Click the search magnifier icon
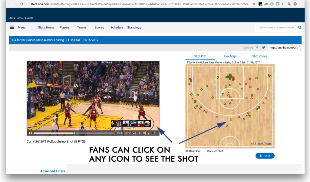Viewport: 310px width, 182px height. [x=300, y=27]
